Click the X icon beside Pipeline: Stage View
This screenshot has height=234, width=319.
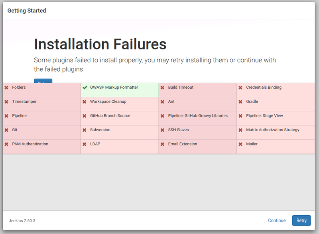click(x=240, y=116)
